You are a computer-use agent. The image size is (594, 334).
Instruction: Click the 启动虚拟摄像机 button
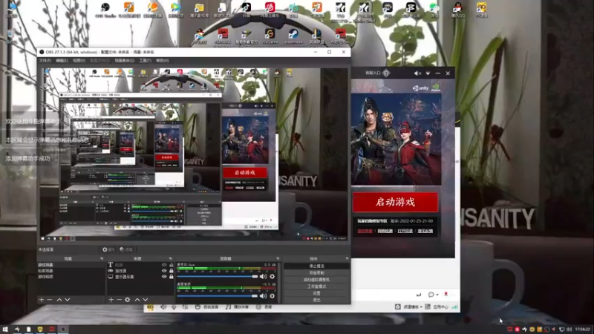pos(316,280)
